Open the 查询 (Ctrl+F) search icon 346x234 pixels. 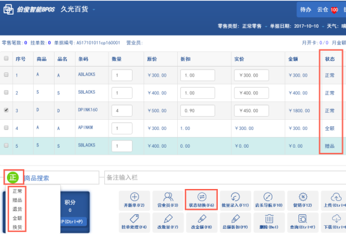pos(303,219)
